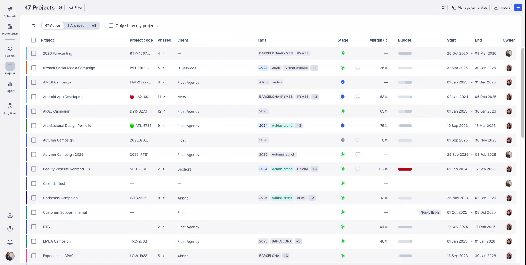This screenshot has height=265, width=526.
Task: Click the new folder icon above the project list
Action: (33, 25)
